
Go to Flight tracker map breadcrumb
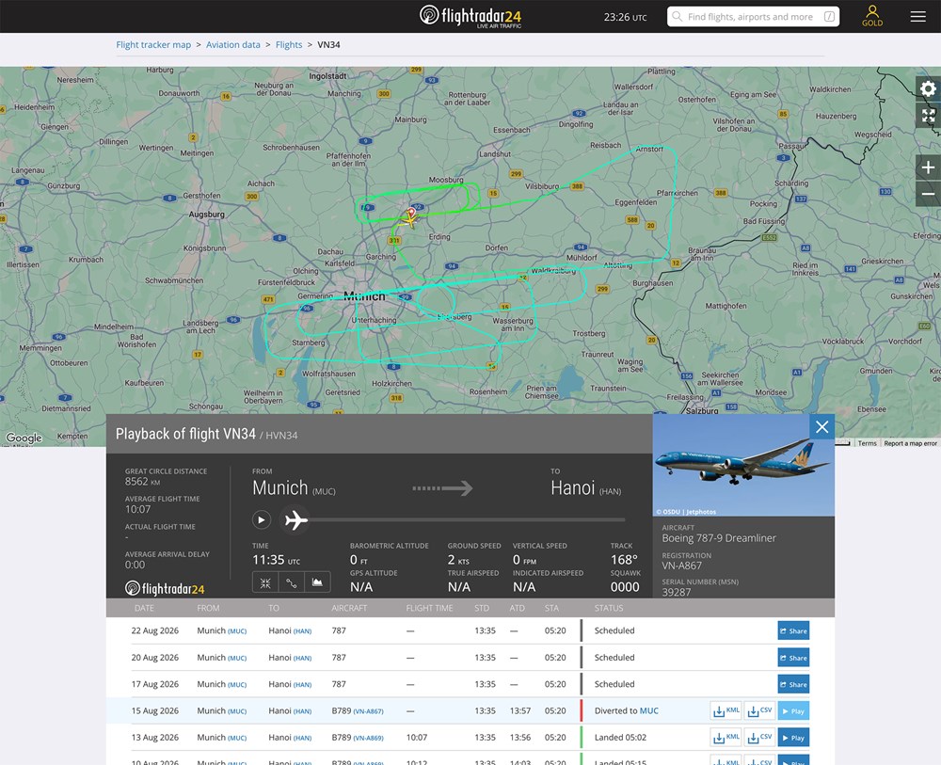153,44
